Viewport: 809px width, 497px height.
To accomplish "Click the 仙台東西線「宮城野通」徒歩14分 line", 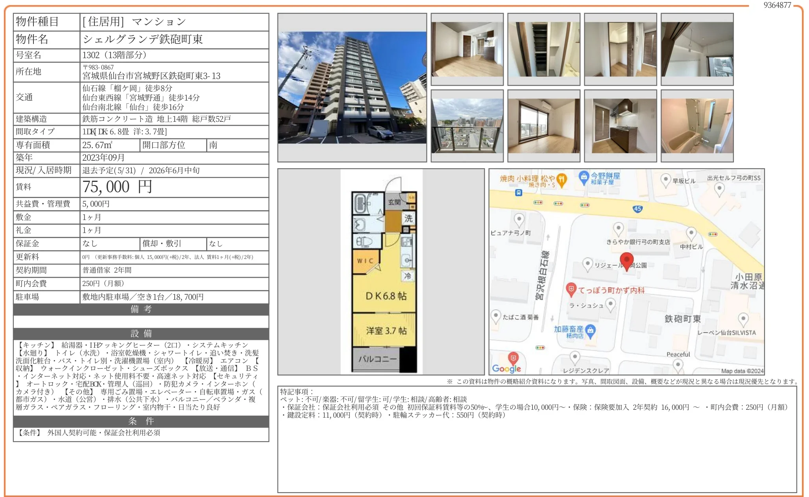I will point(141,97).
